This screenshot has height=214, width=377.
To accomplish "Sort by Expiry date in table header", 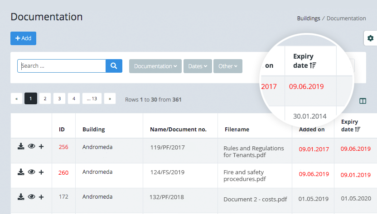I will click(351, 126).
